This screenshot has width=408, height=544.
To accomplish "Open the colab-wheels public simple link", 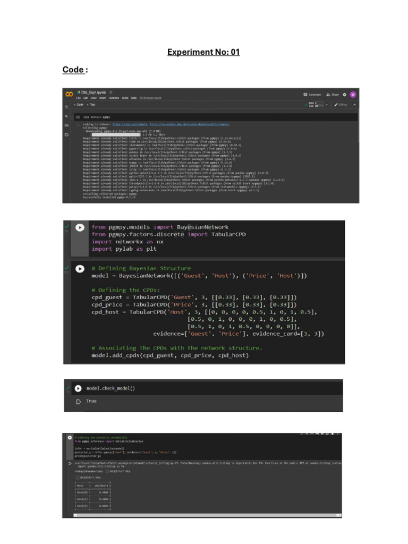I will 190,124.
